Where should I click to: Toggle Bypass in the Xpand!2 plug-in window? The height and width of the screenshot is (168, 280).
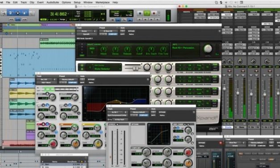pos(131,31)
